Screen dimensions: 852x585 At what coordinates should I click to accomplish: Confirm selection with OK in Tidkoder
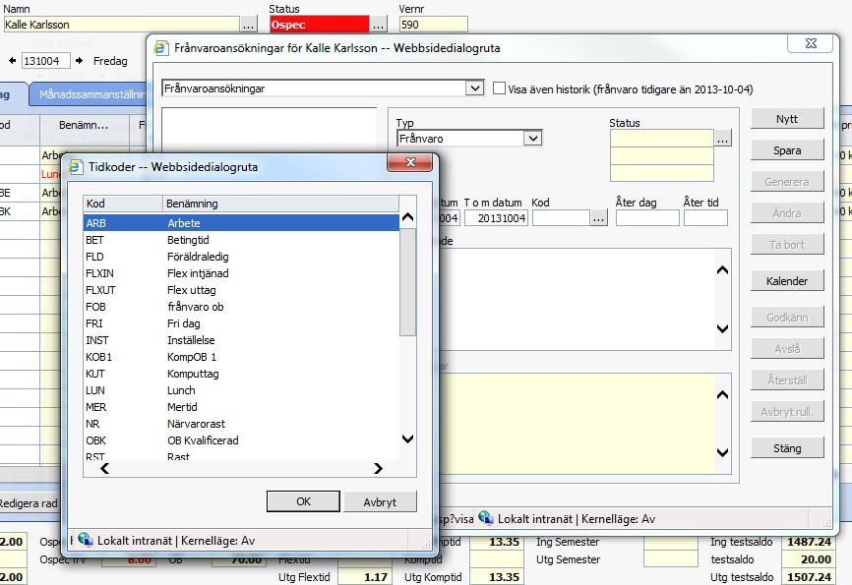(303, 501)
